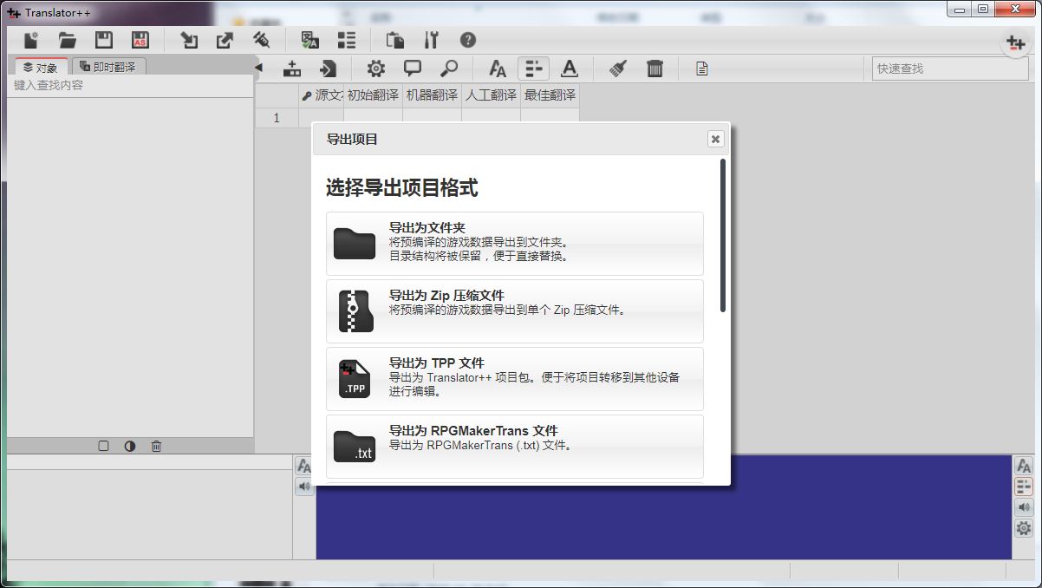Click the gear icon right of the blue pane
Viewport: 1042px width, 588px height.
[x=1024, y=528]
